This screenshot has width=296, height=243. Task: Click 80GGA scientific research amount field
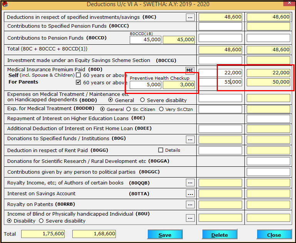(x=268, y=161)
